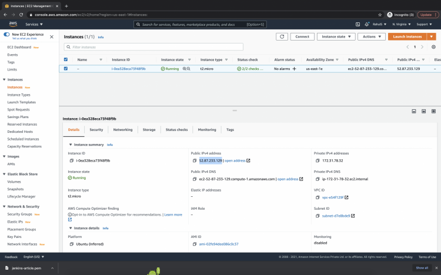Screen dimensions: 441x275
Task: Switch to the Tags tab
Action: (x=230, y=130)
